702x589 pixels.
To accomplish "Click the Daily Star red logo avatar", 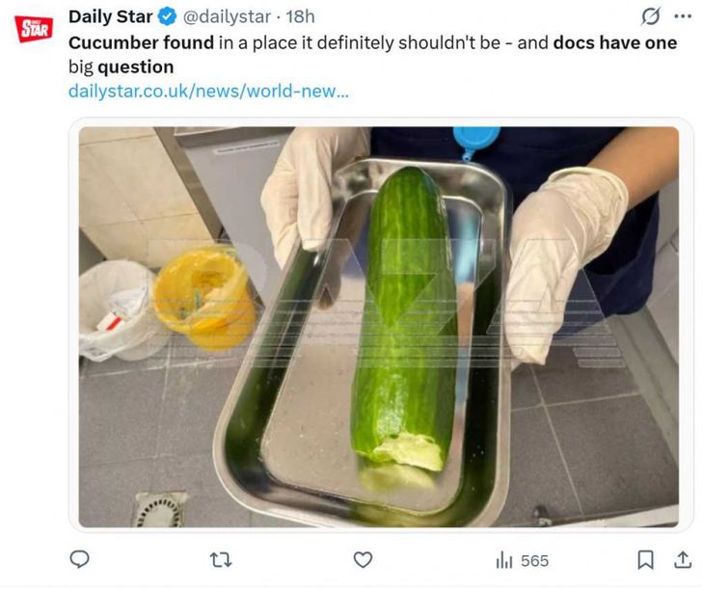I will pyautogui.click(x=33, y=27).
